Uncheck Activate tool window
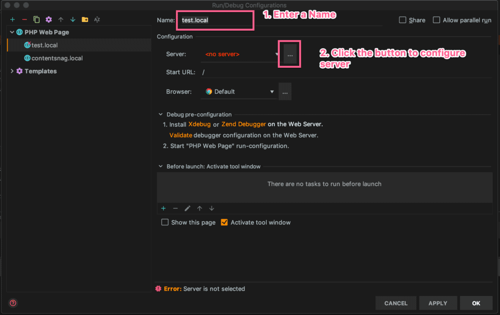The height and width of the screenshot is (315, 500). pyautogui.click(x=224, y=222)
